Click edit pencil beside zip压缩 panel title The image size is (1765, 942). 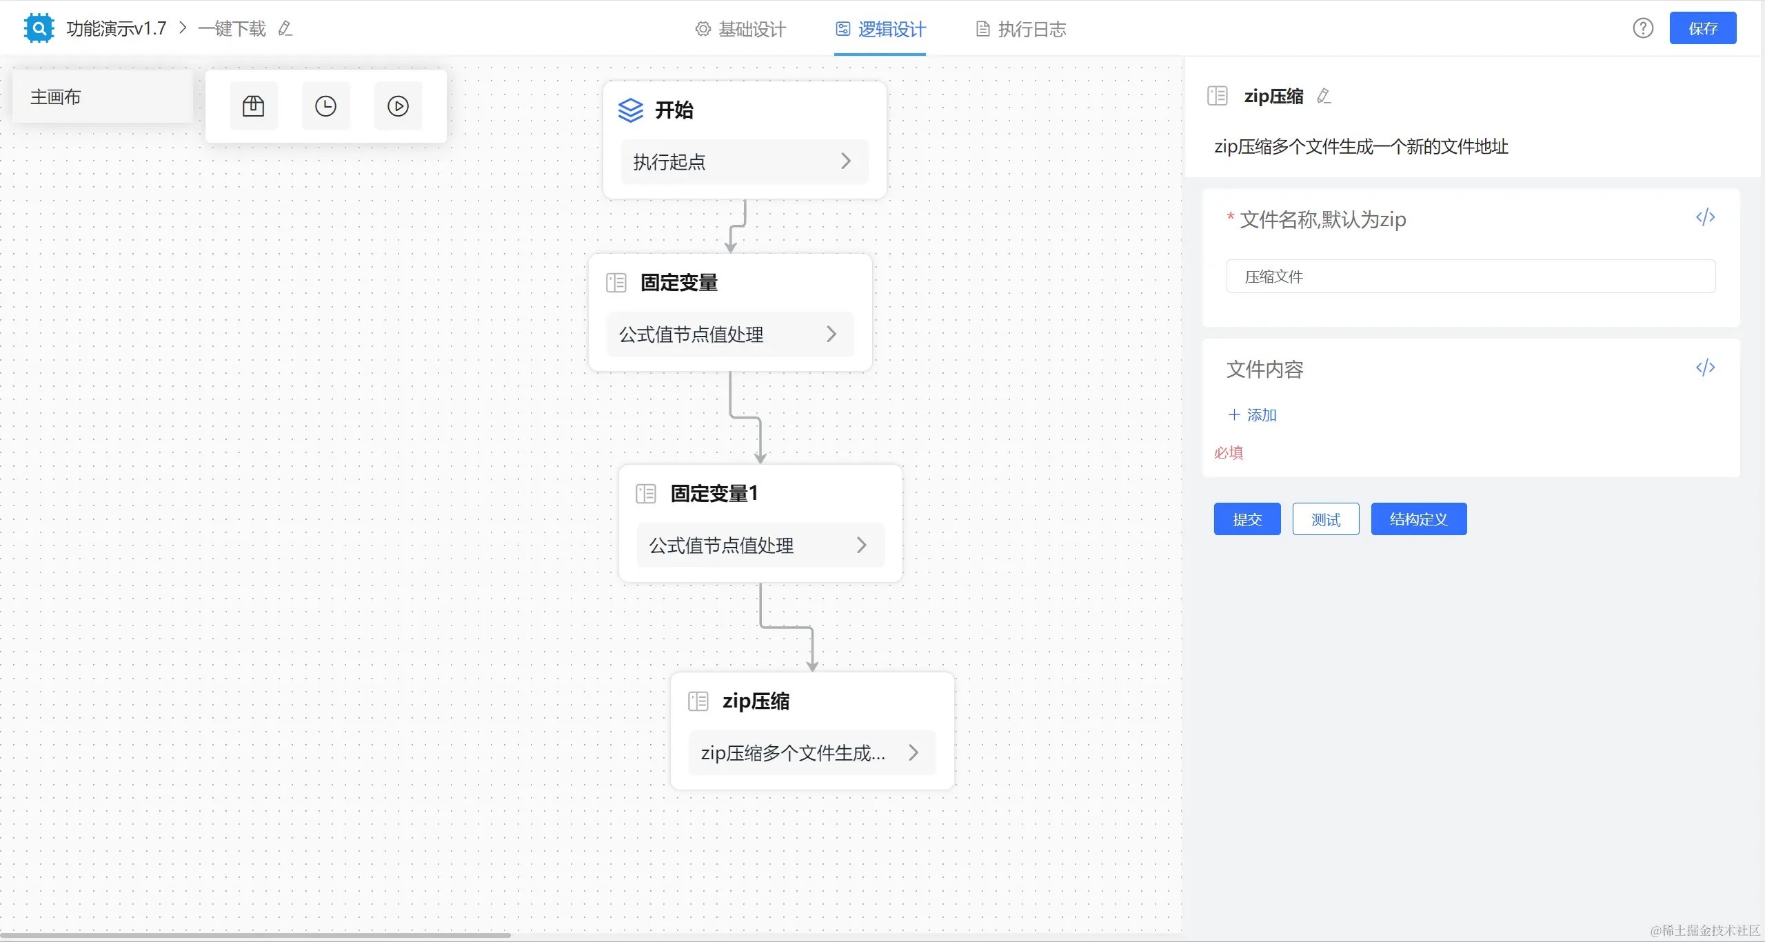tap(1323, 97)
